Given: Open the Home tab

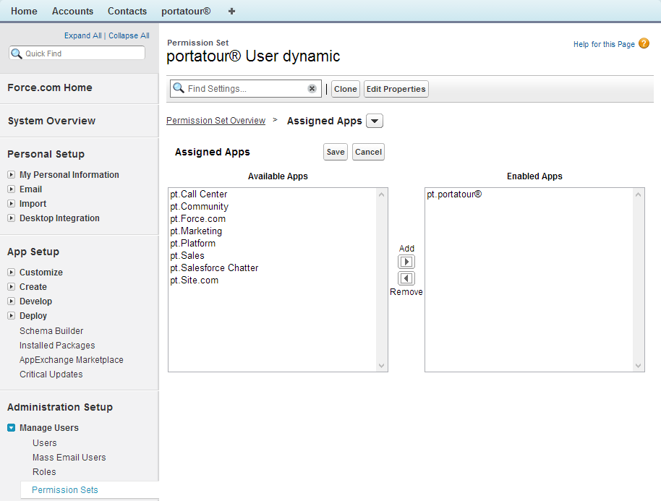Looking at the screenshot, I should pos(24,11).
